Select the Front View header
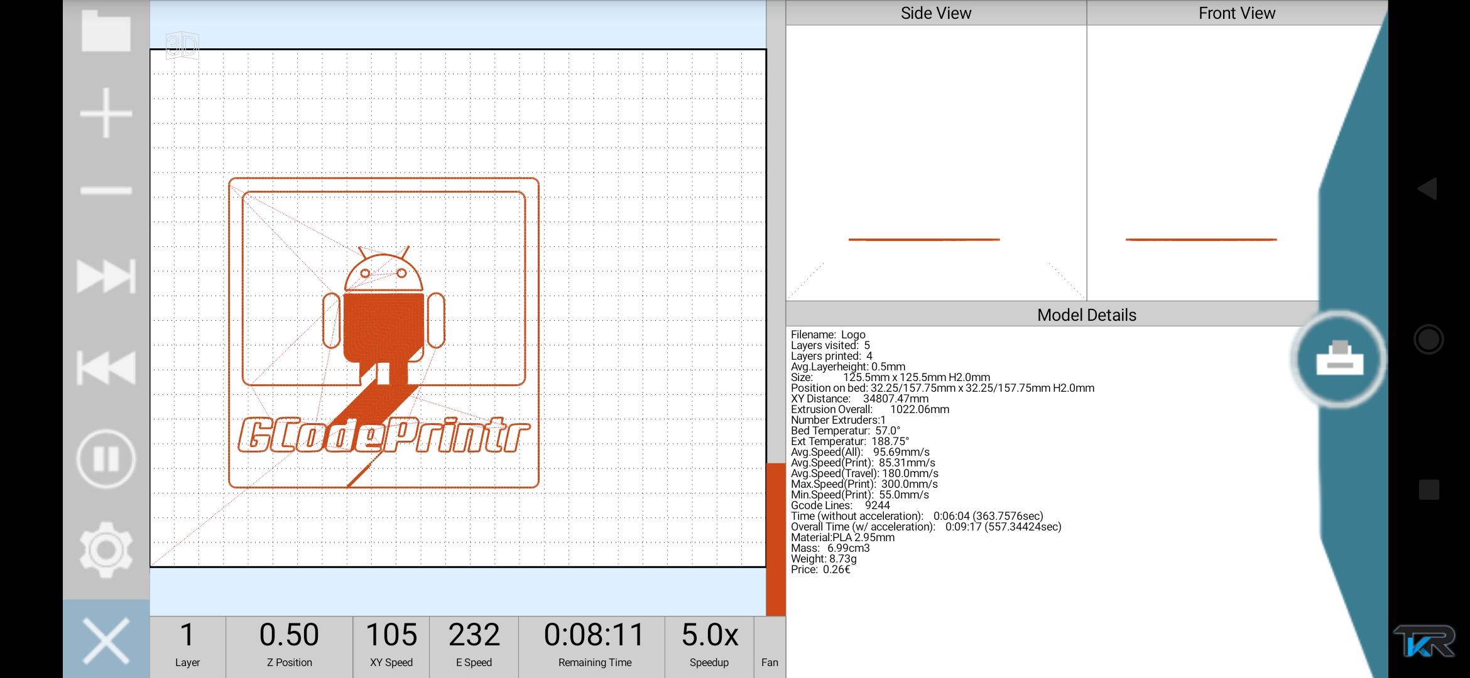1470x678 pixels. pyautogui.click(x=1236, y=13)
